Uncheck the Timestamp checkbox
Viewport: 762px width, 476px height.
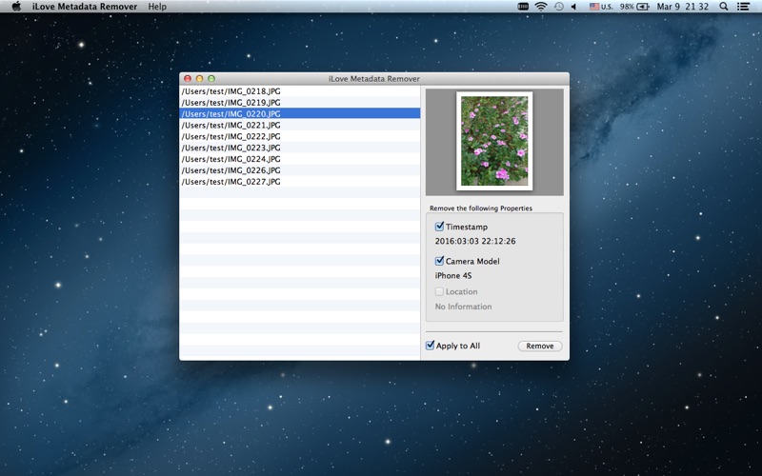coord(439,227)
